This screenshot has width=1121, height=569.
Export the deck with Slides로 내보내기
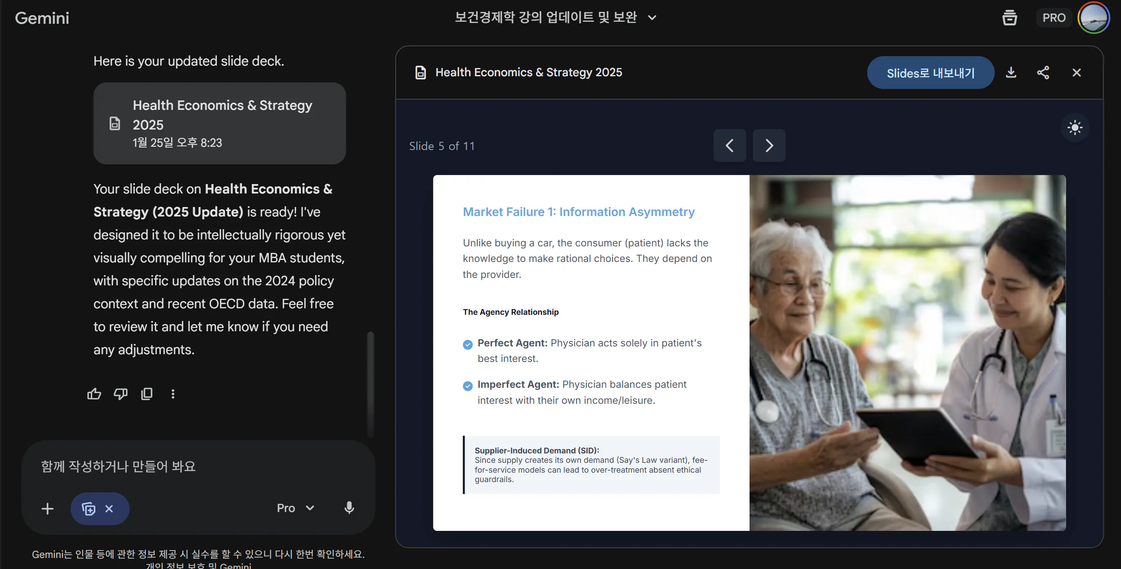pos(930,73)
